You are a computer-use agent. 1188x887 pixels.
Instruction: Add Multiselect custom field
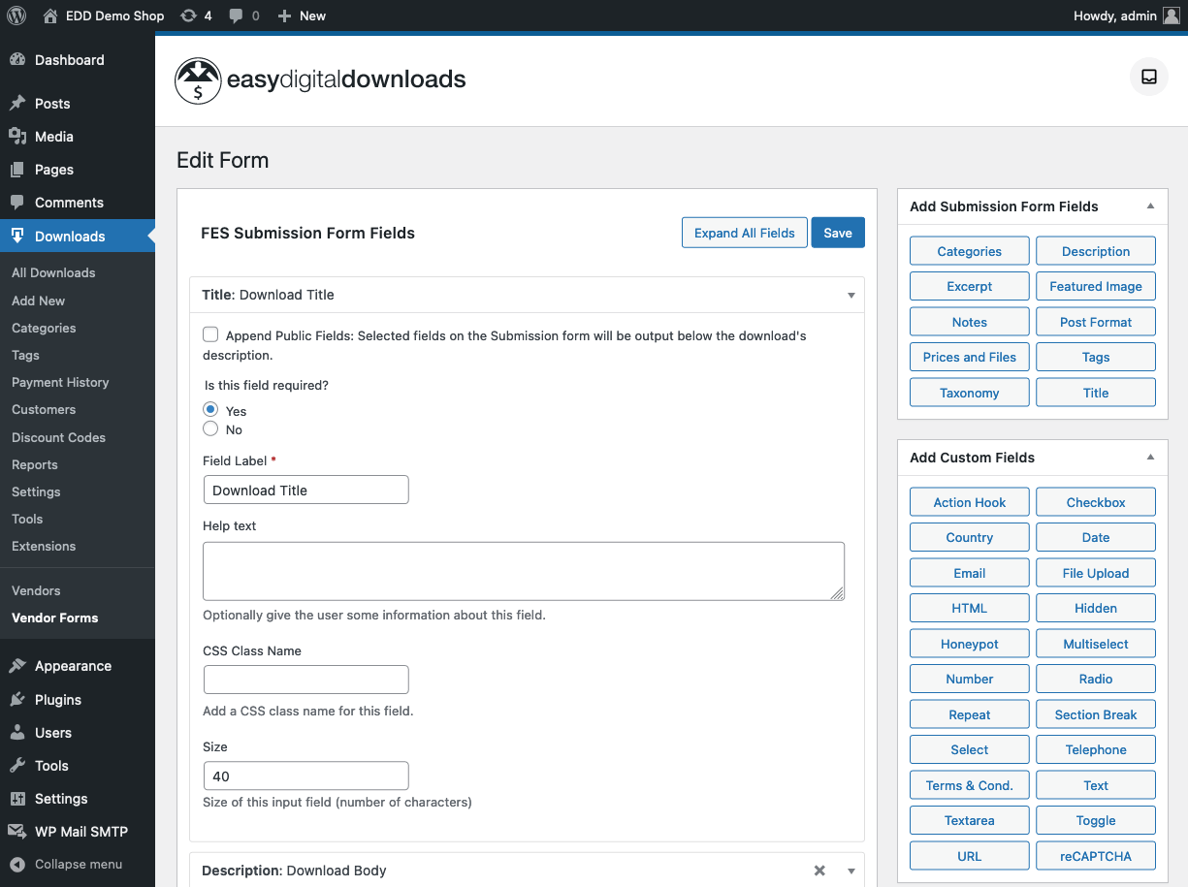[x=1096, y=644]
